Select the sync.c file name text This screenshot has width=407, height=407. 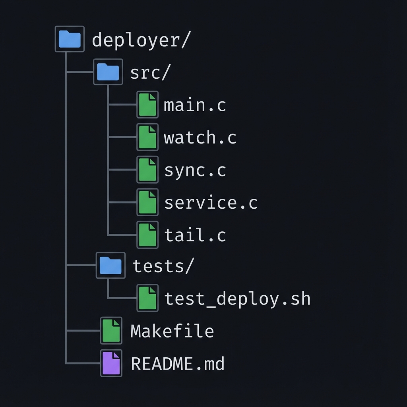(x=194, y=171)
